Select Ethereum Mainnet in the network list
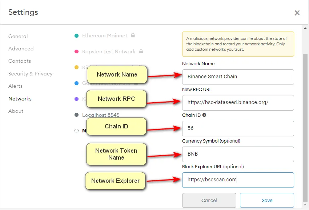309x210 pixels. (x=105, y=36)
